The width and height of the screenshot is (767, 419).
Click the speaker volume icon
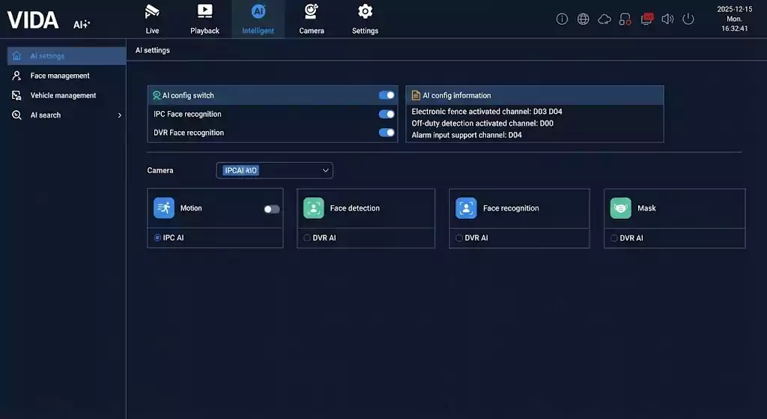[667, 19]
